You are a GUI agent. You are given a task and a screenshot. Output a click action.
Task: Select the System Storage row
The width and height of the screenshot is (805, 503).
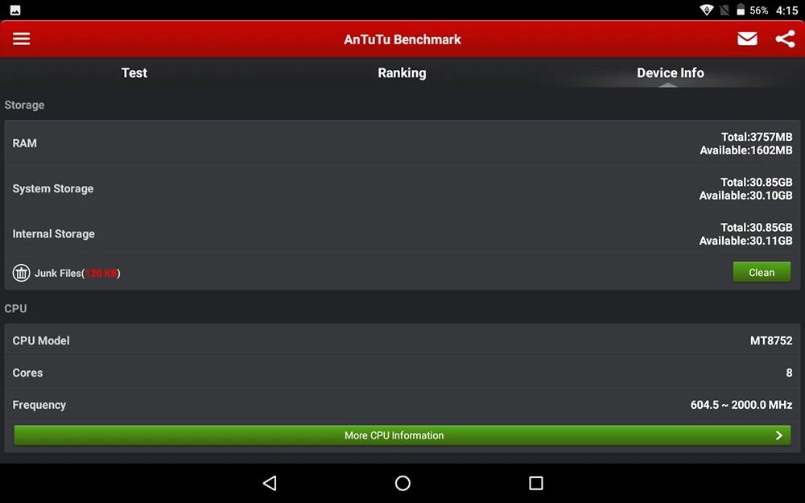point(402,188)
